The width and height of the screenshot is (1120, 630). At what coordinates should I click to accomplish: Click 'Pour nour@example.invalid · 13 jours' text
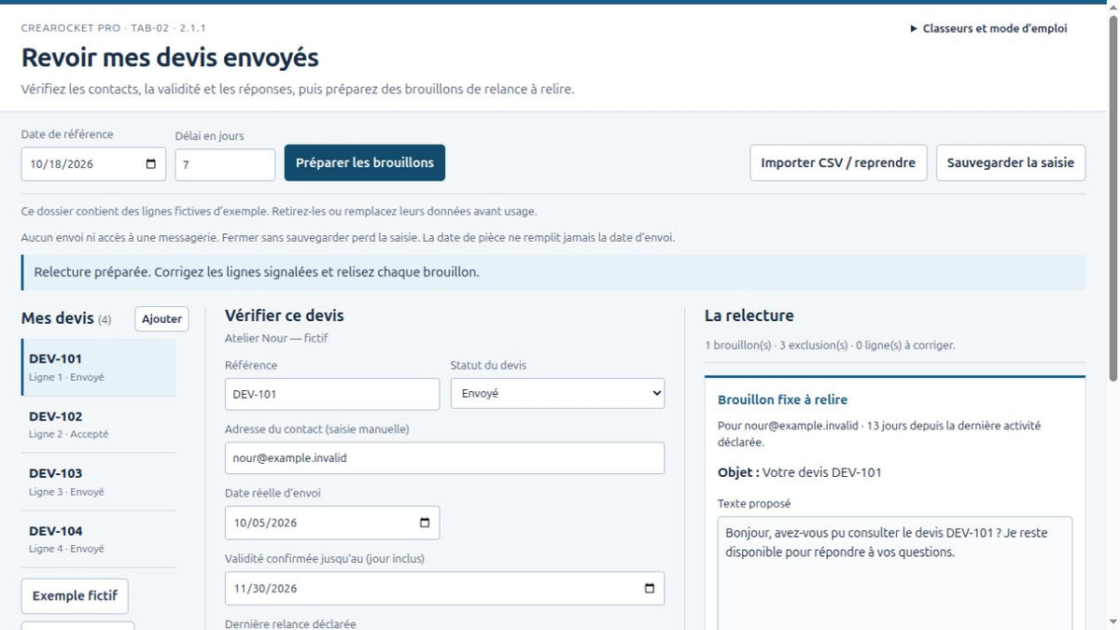tap(879, 434)
